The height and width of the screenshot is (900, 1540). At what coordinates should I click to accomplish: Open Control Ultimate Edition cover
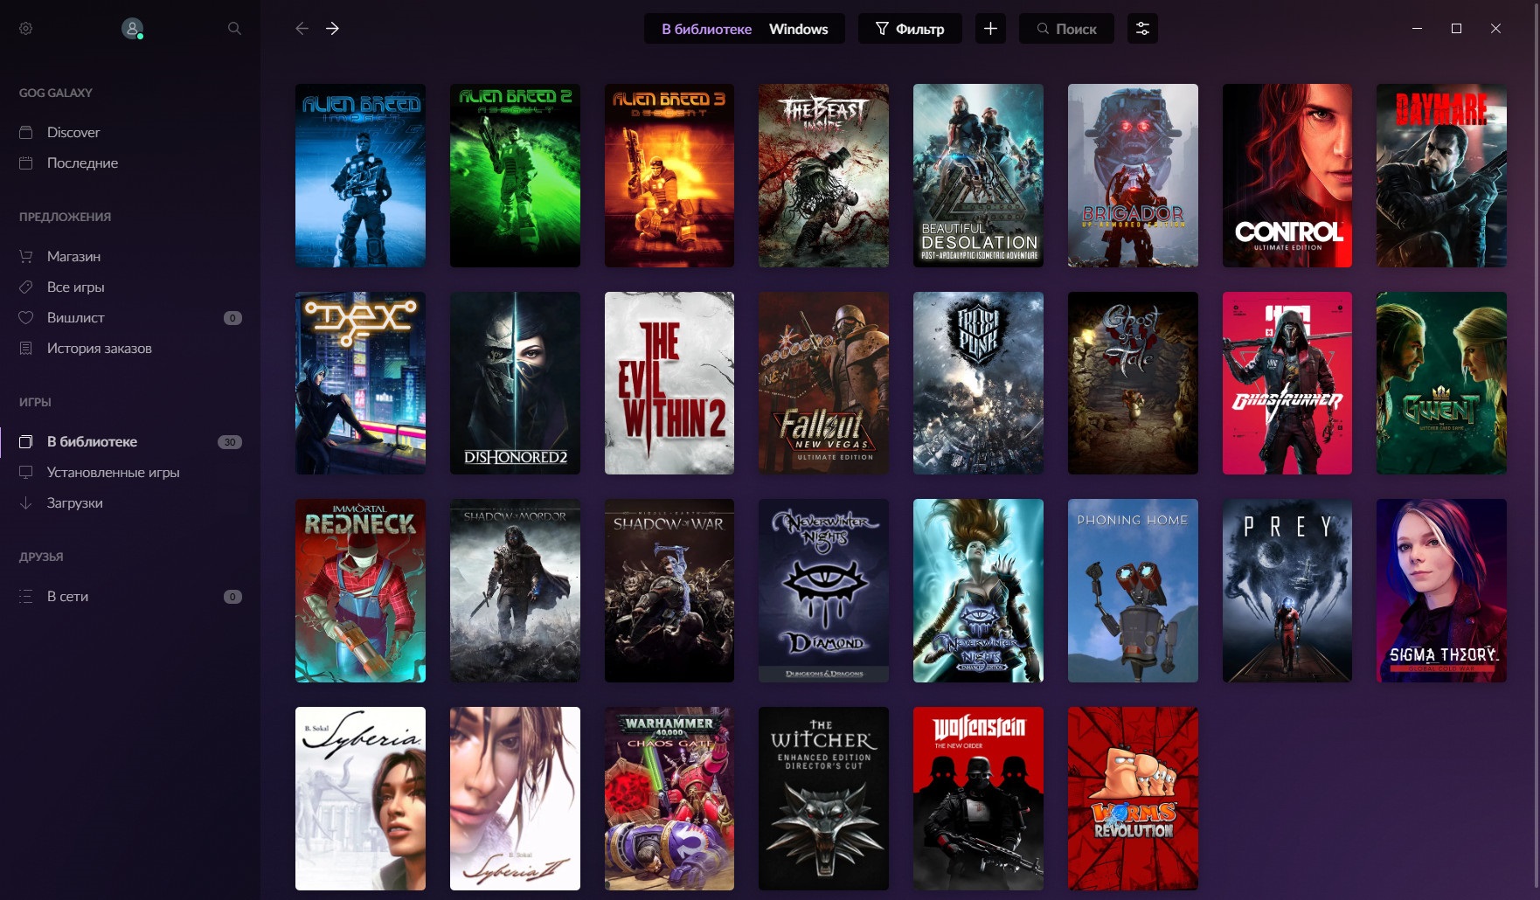click(x=1287, y=176)
